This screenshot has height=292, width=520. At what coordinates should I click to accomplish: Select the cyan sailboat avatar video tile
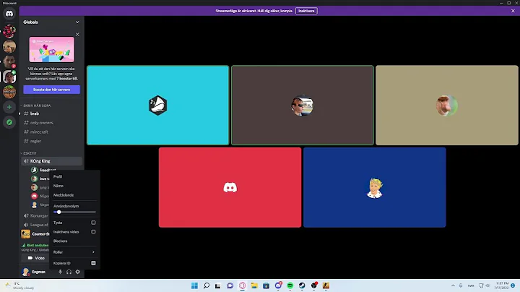tap(158, 106)
